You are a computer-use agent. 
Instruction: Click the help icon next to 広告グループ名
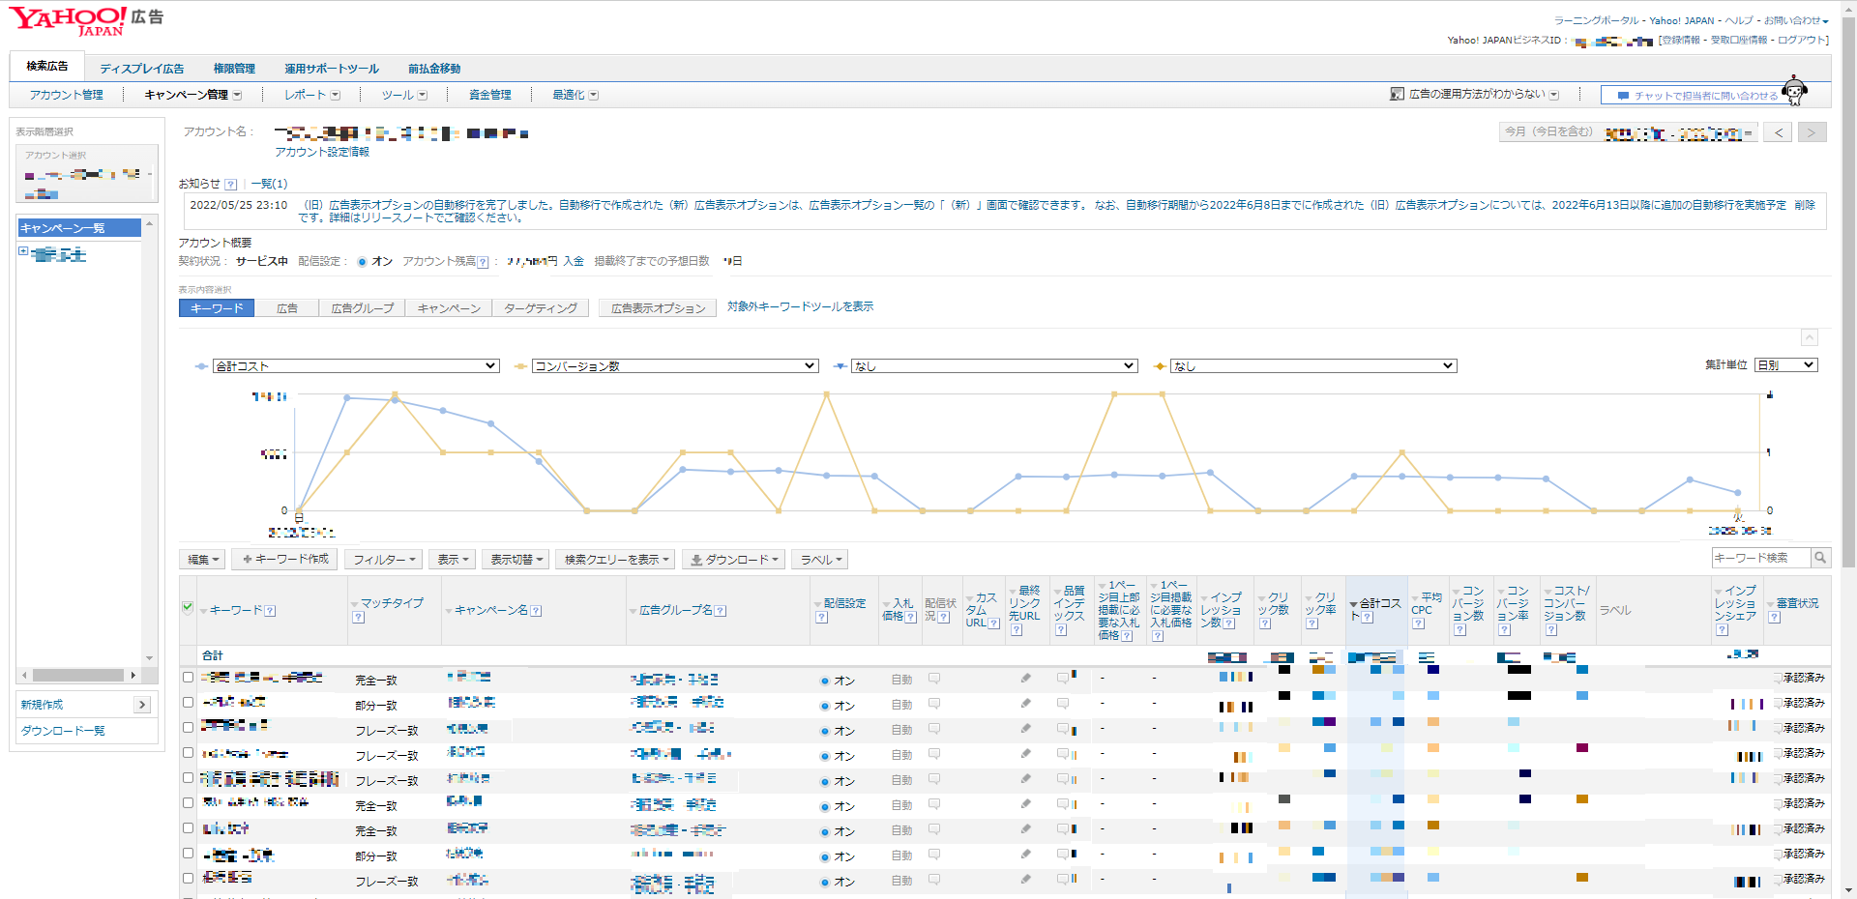721,611
